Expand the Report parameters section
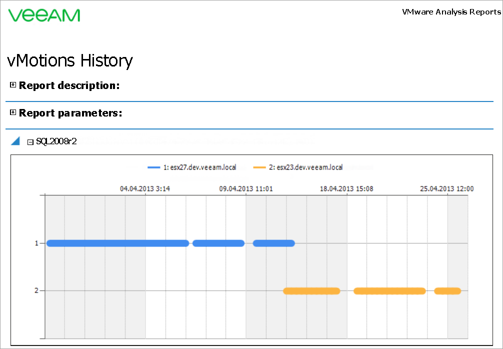Screen dimensions: 503x349 pos(13,112)
